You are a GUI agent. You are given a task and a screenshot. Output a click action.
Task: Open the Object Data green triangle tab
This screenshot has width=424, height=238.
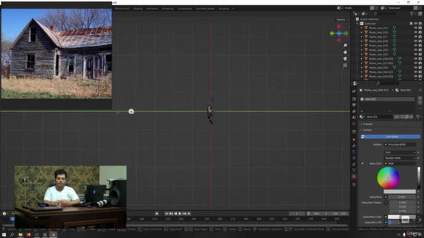pyautogui.click(x=354, y=171)
